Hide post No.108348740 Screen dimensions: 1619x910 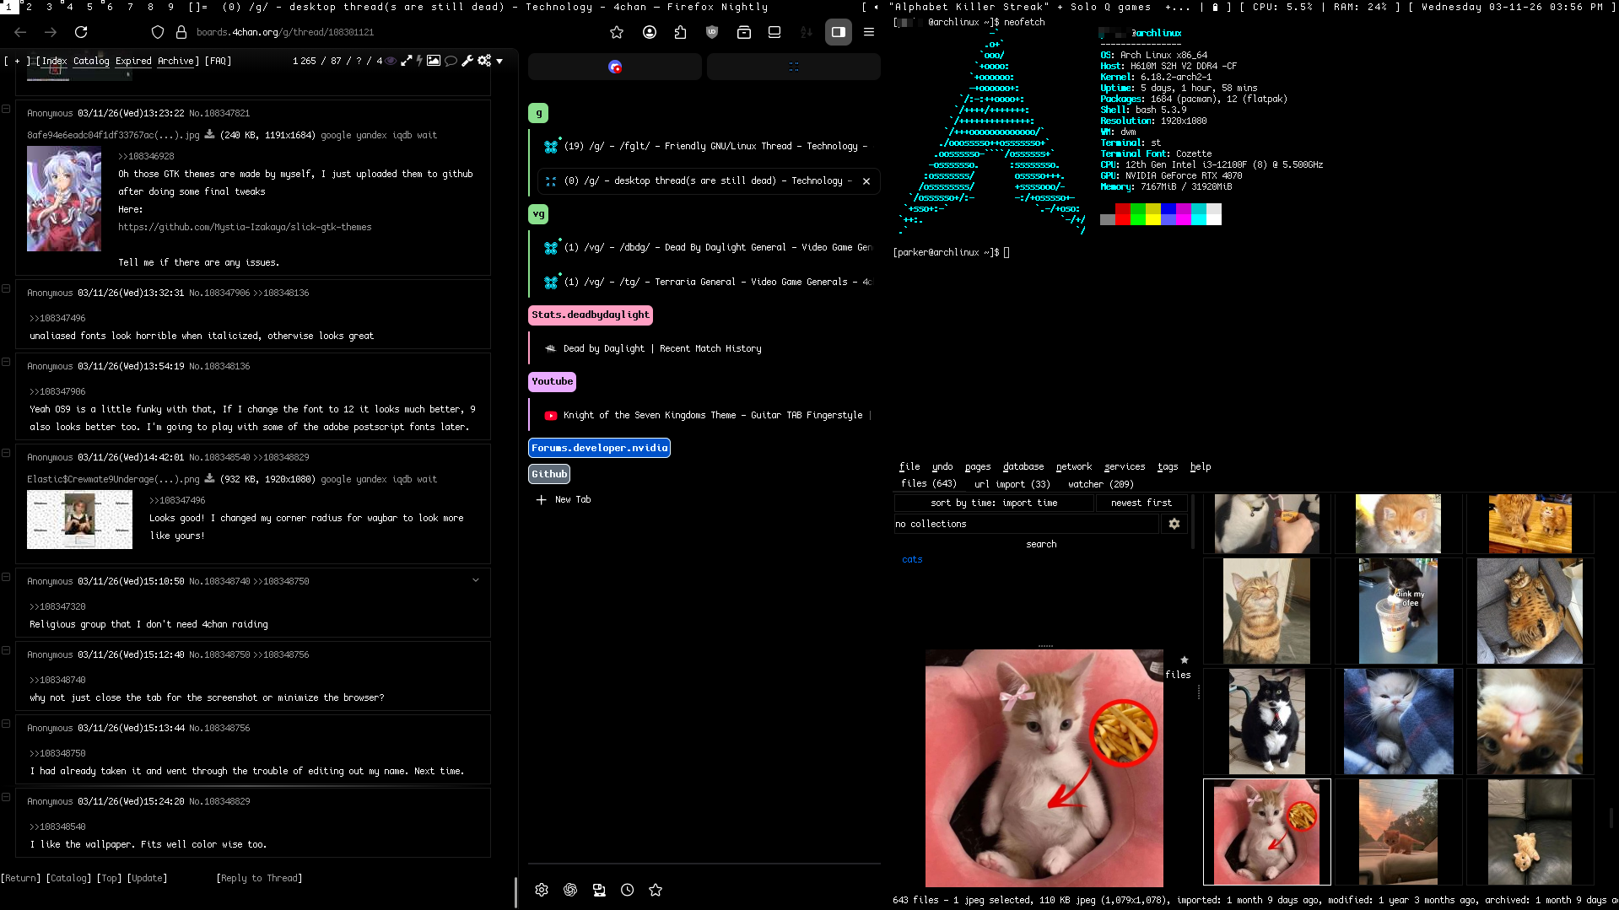click(6, 577)
